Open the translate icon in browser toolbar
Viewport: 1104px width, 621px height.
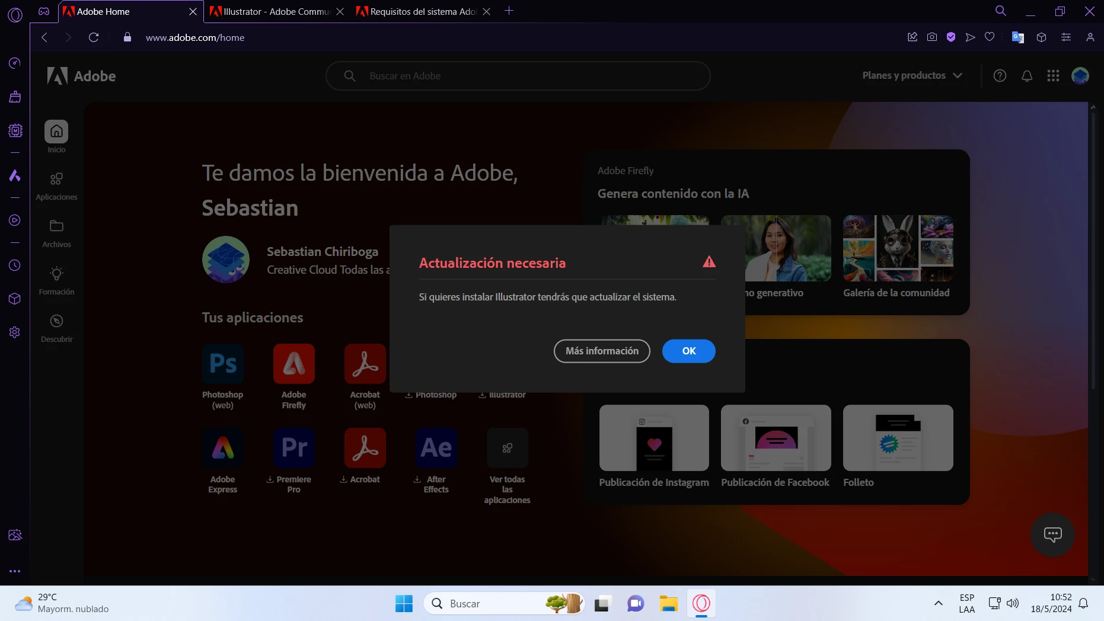tap(1018, 37)
